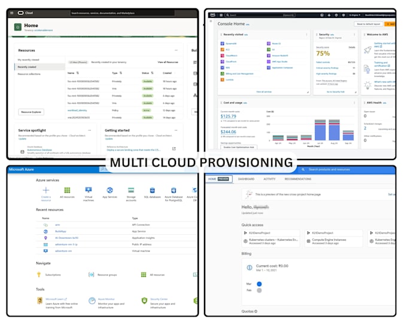
Task: Focus the AWS console search field
Action: pos(260,15)
